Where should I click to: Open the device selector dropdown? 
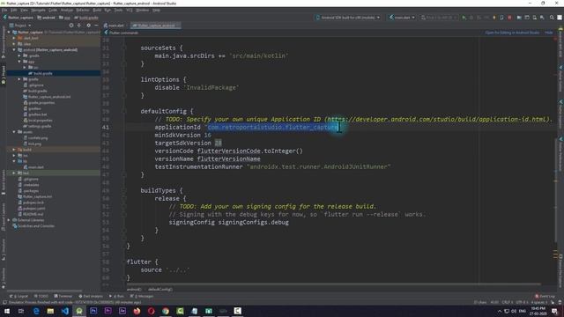click(x=348, y=18)
